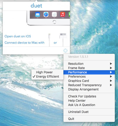This screenshot has width=118, height=126.
Task: Choose Display Arrangement from the menu
Action: pos(89,89)
